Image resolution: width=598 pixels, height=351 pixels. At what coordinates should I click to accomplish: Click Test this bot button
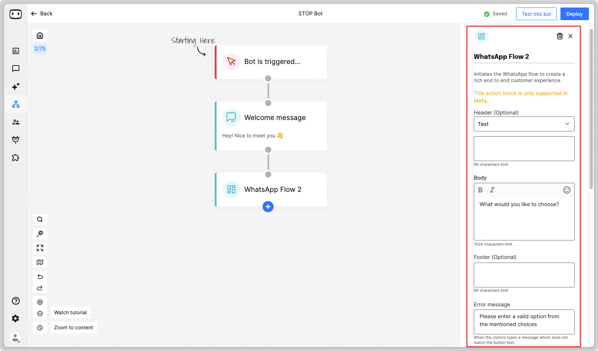536,14
